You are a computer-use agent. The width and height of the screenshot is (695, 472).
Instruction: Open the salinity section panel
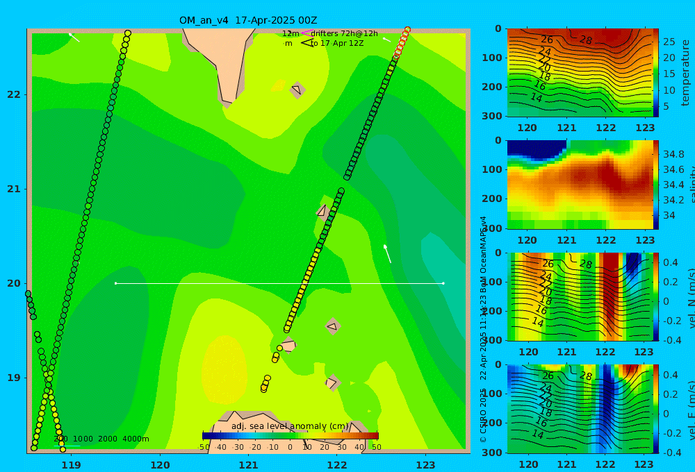click(x=580, y=185)
